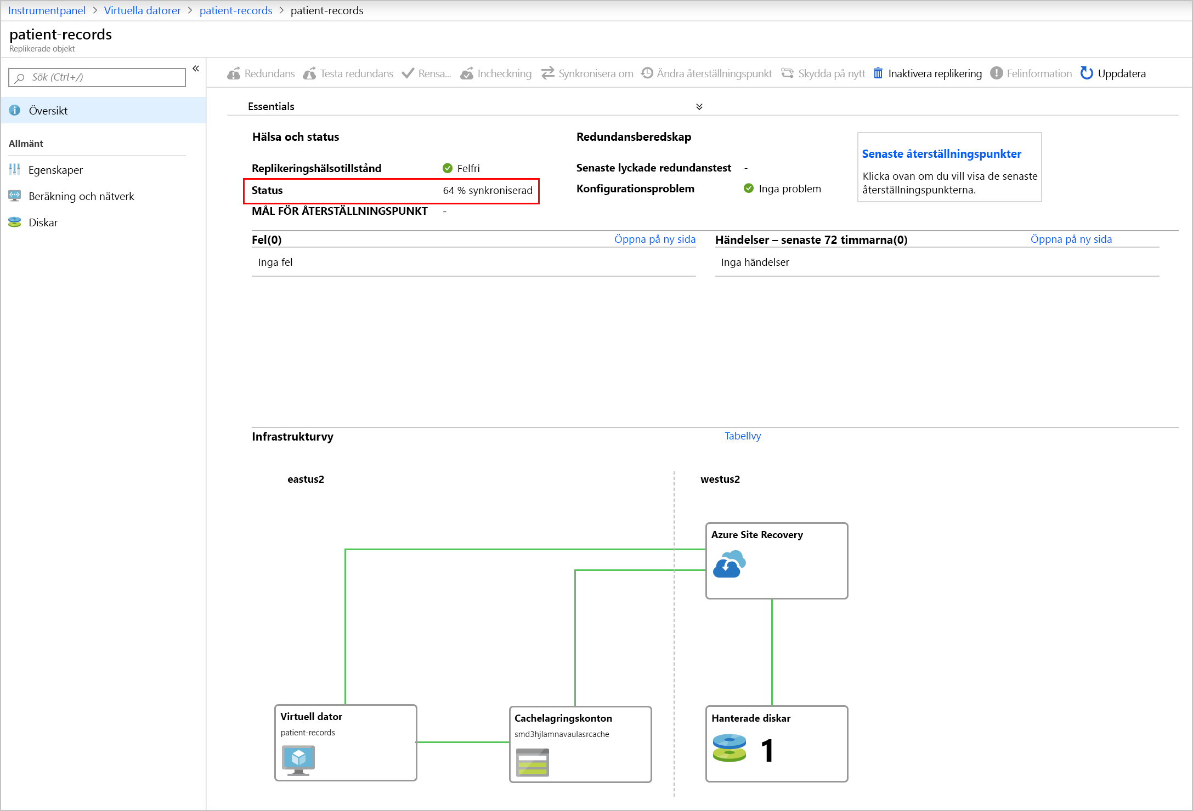Click the Översikt info icon
This screenshot has height=811, width=1193.
point(15,110)
